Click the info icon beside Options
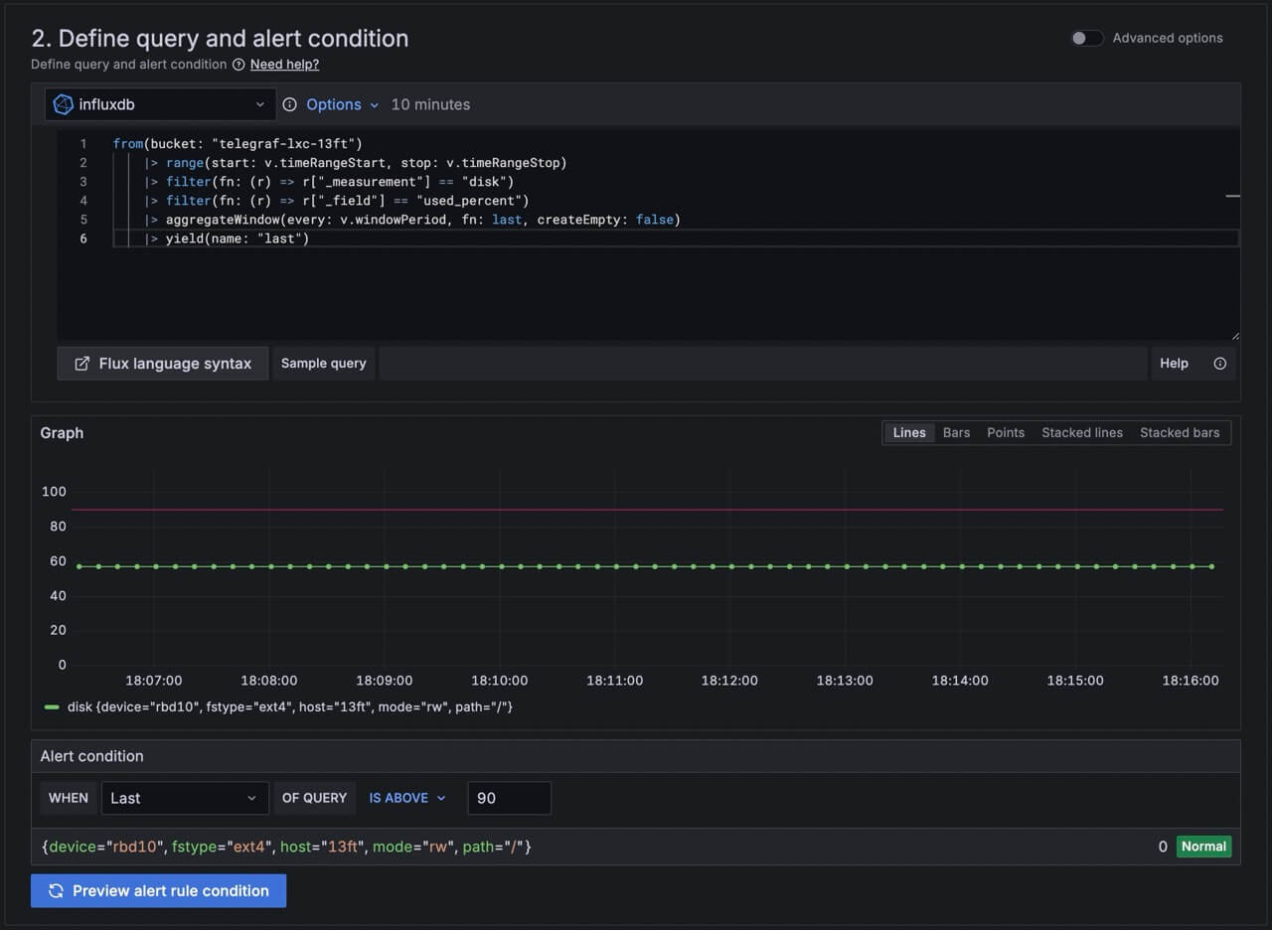 [290, 104]
